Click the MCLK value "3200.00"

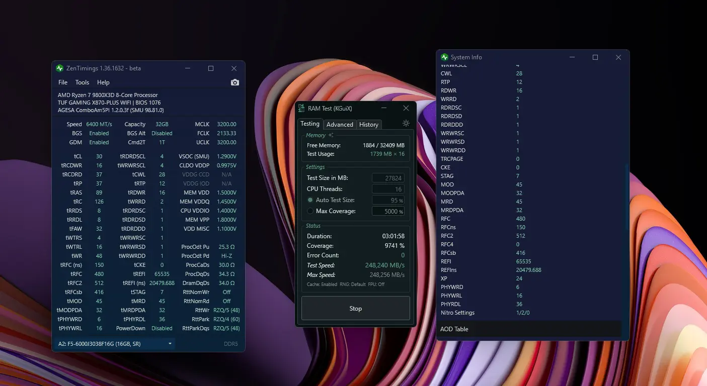(x=226, y=124)
